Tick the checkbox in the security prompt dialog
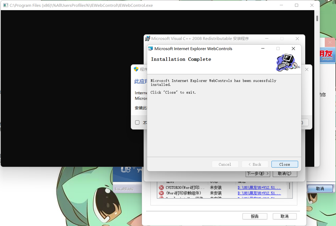 137,122
